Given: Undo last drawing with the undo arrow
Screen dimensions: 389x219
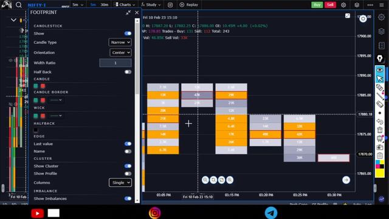Looking at the screenshot, I should tap(380, 122).
